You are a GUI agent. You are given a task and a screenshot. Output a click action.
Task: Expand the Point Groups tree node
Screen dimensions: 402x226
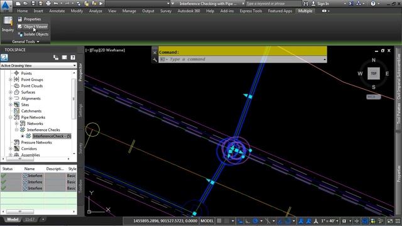[11, 80]
